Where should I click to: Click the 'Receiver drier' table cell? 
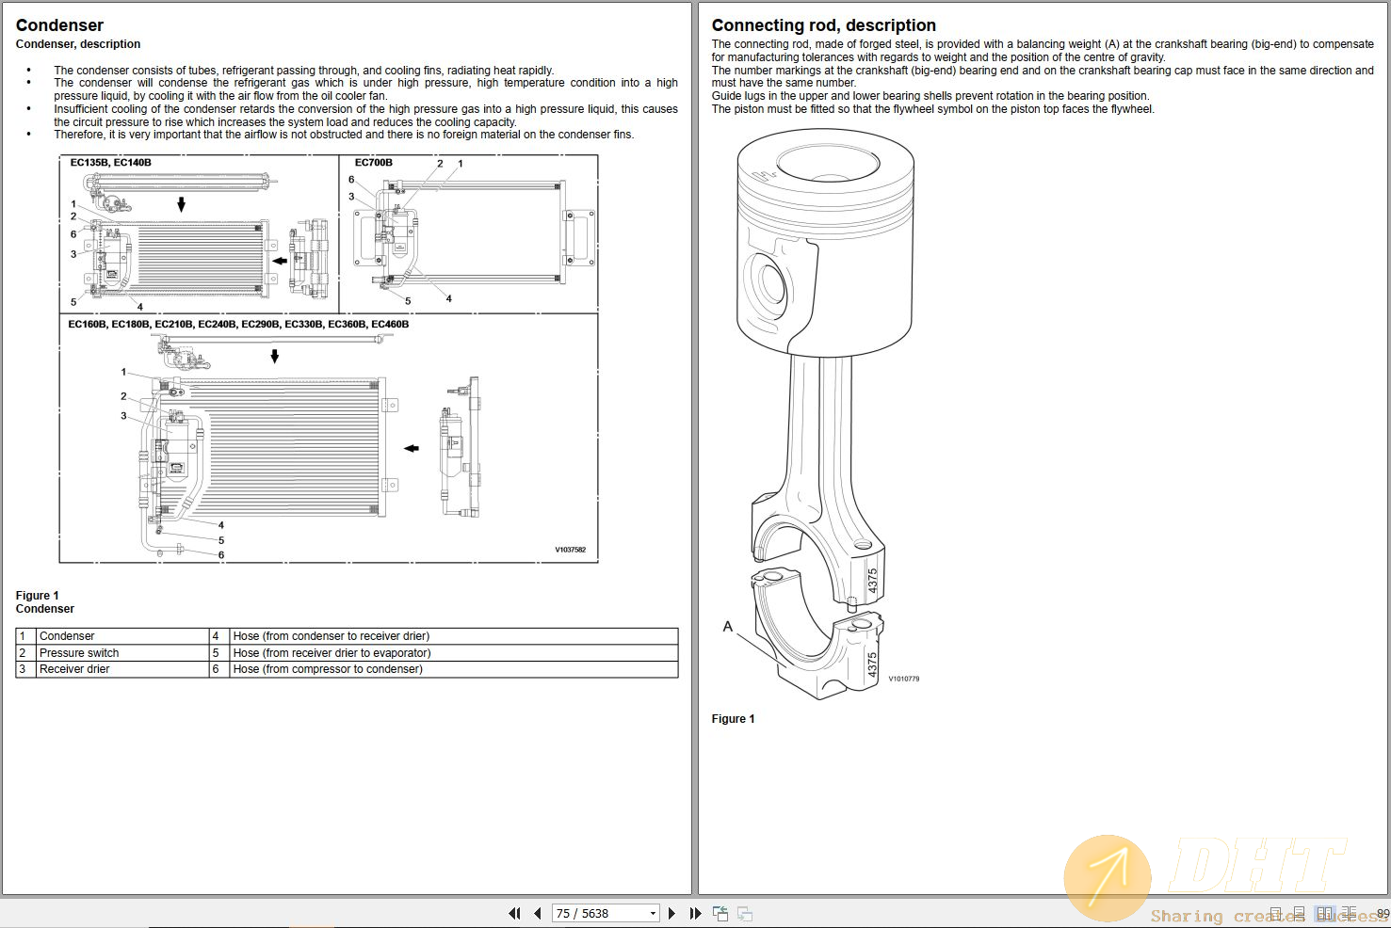coord(121,669)
